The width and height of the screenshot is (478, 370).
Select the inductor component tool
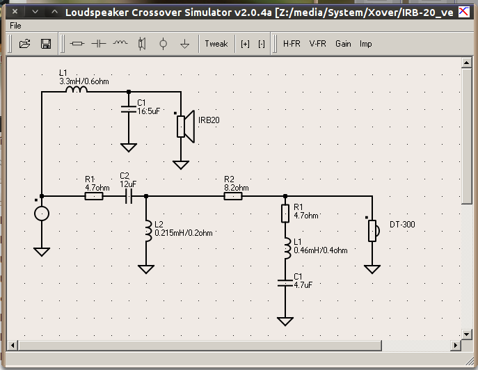point(120,43)
